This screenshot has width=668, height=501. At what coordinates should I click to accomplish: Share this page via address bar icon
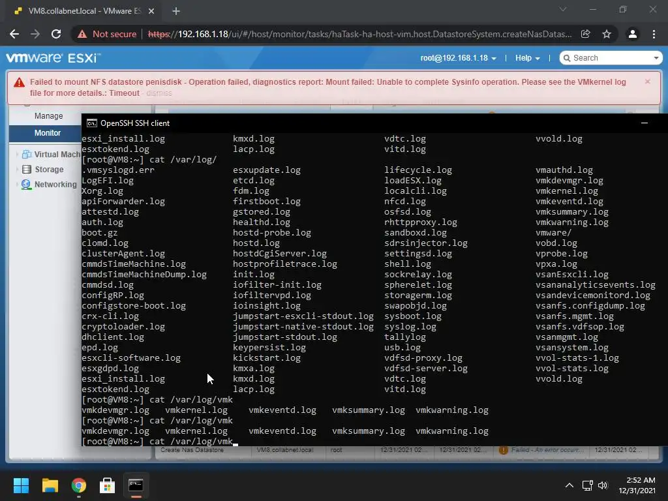(x=586, y=34)
